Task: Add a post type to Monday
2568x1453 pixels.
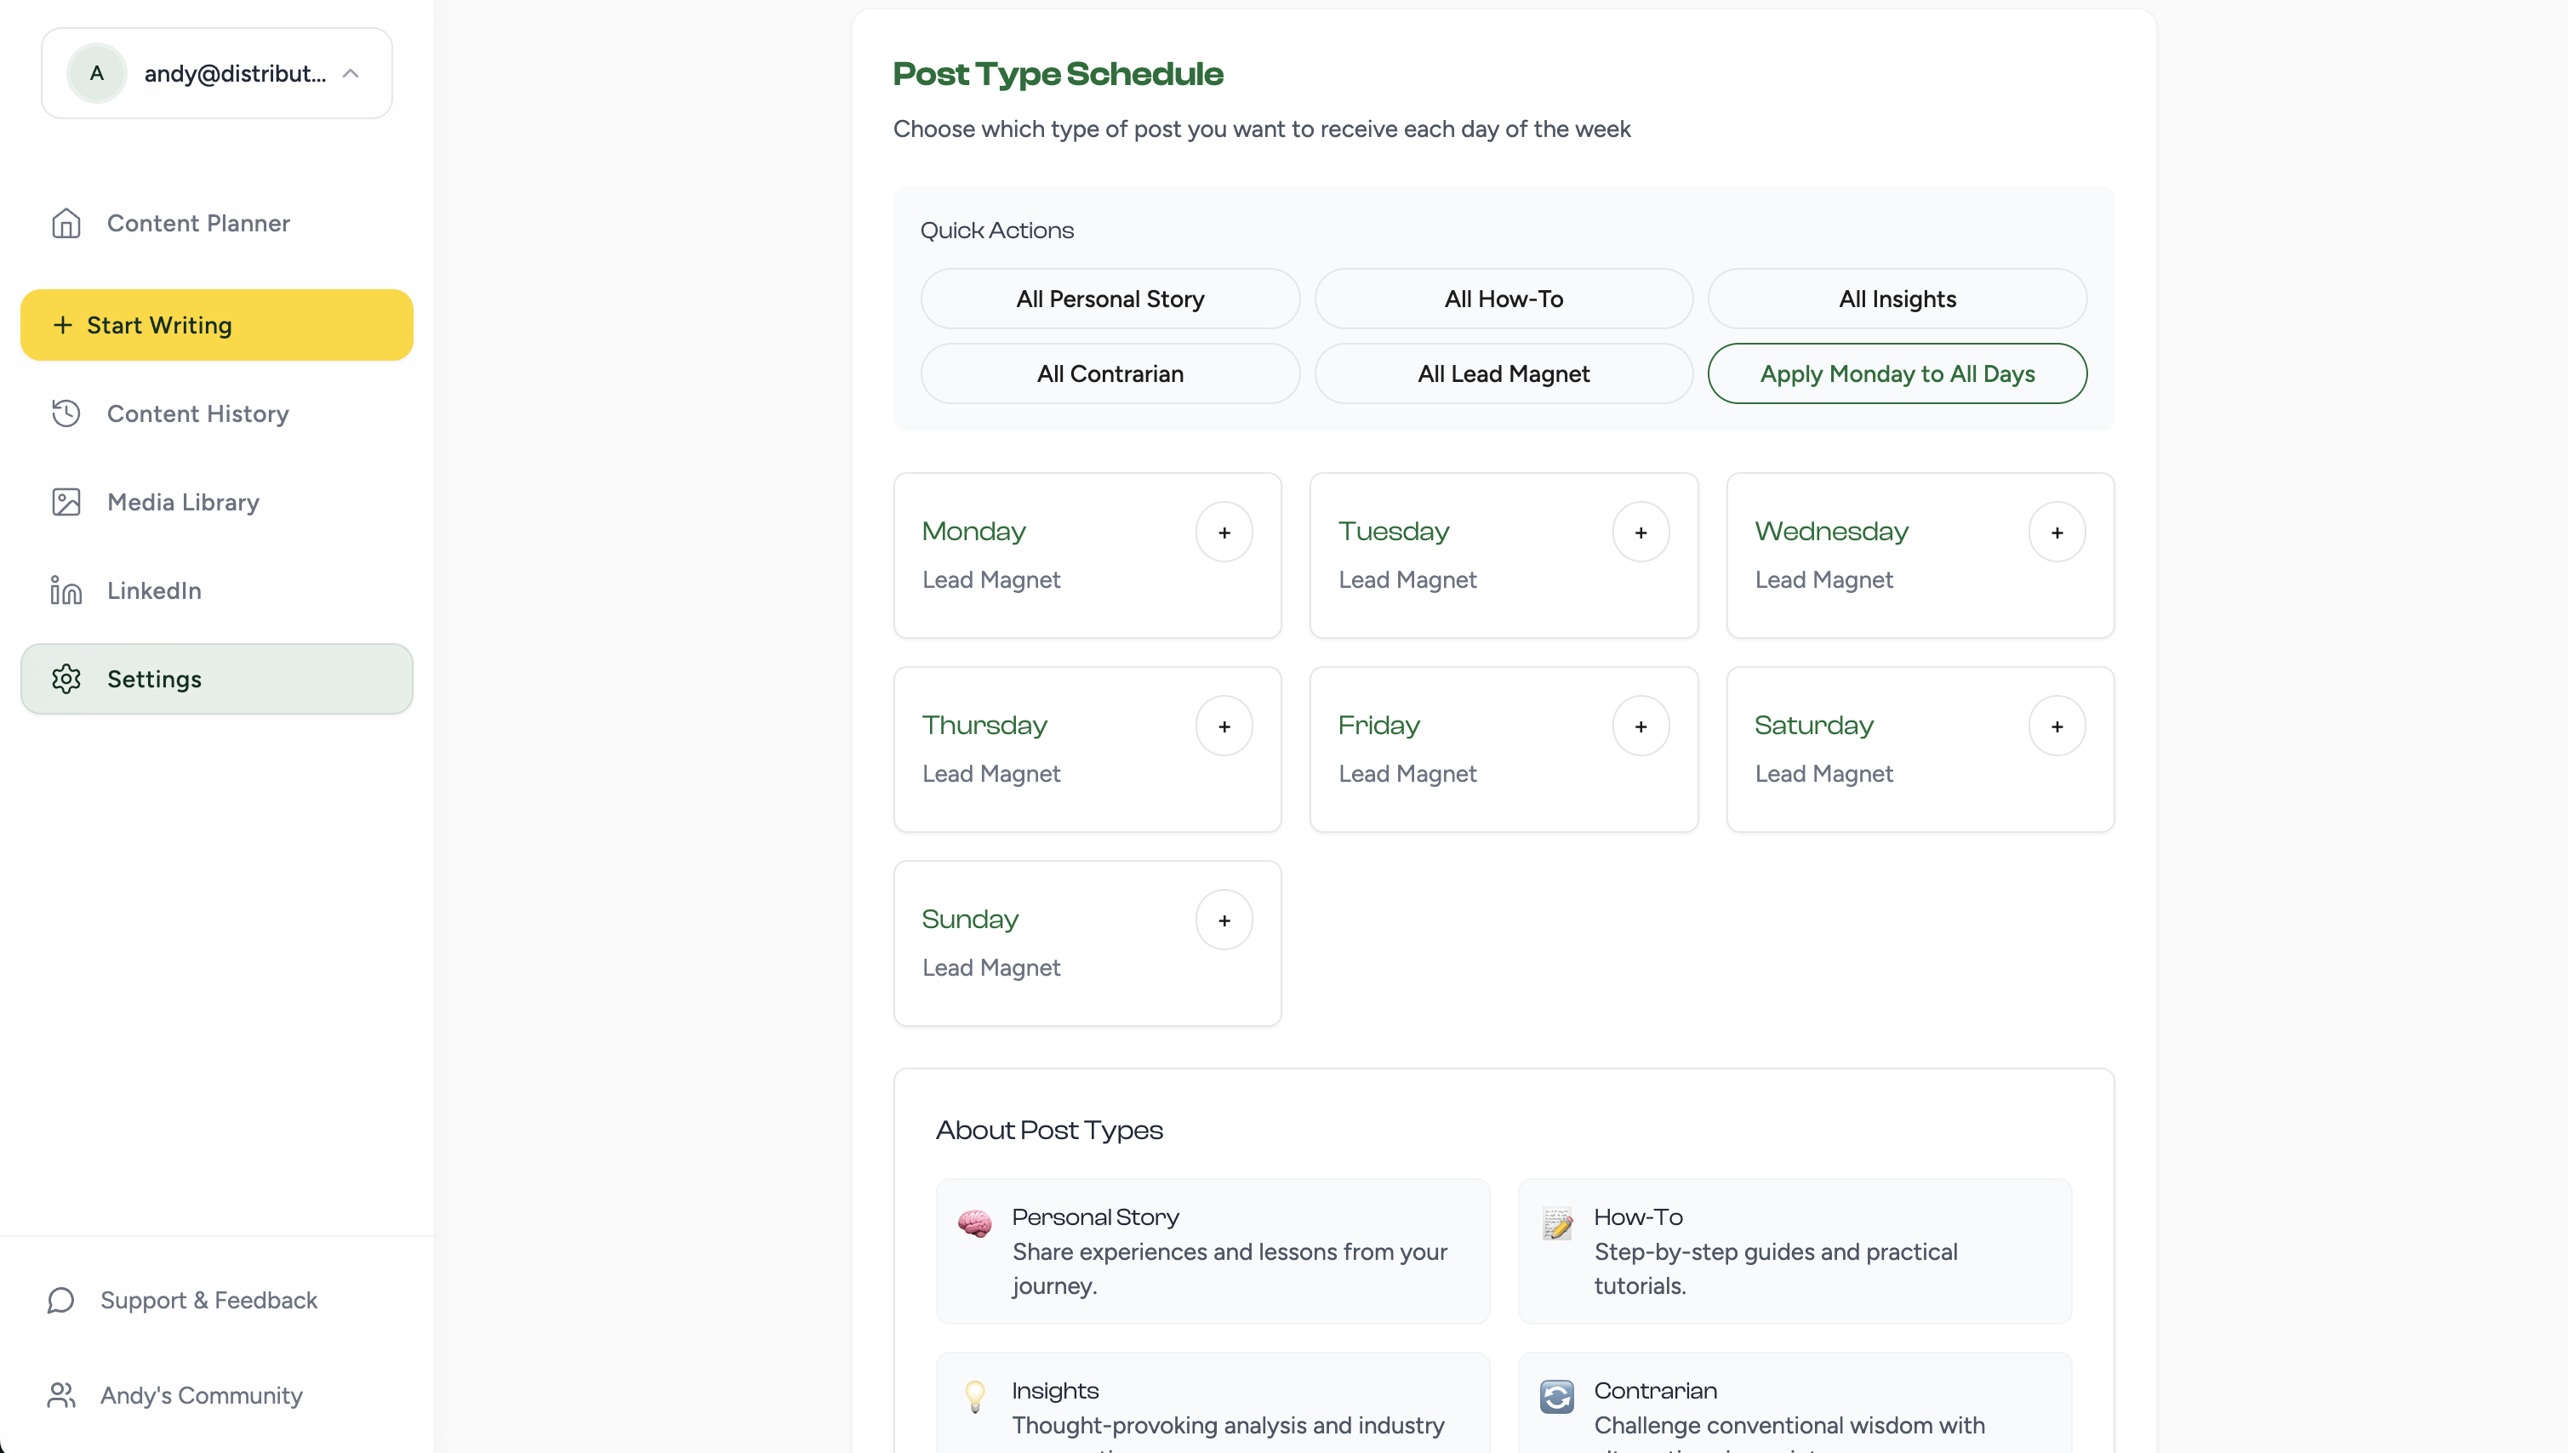Action: pyautogui.click(x=1224, y=531)
